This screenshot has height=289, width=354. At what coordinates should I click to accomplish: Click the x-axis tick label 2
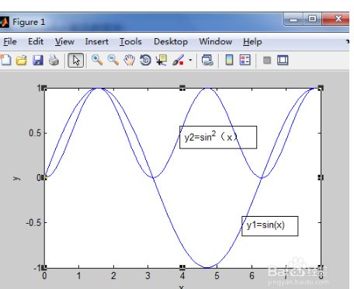[x=113, y=276]
